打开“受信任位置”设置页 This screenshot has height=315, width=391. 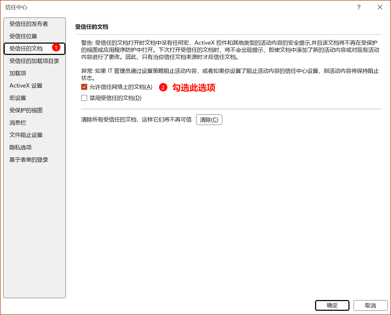25,36
